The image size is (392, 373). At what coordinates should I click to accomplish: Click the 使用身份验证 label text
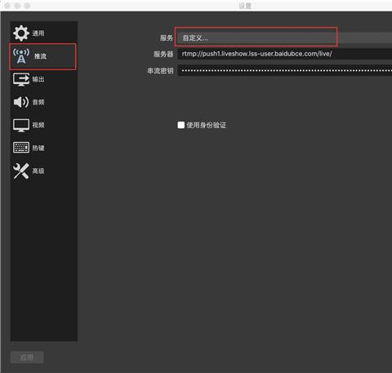(207, 125)
